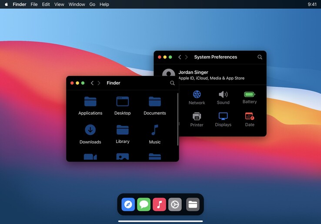Launch Music app from the dock
Screen dimensions: 321x224
[x=159, y=204]
